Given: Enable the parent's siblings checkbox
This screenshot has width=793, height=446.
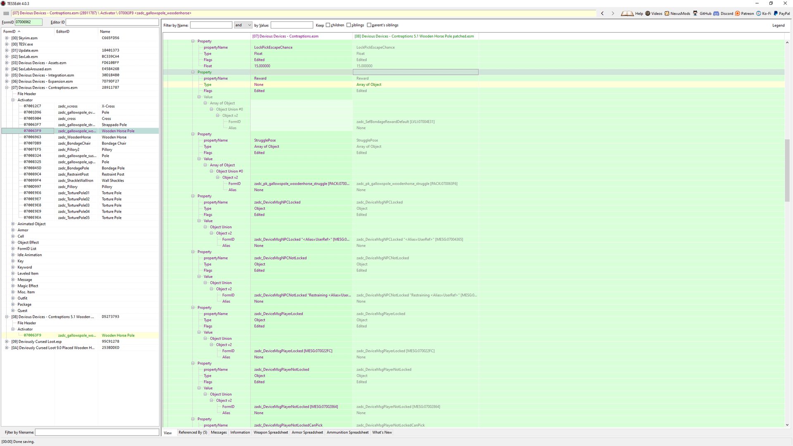Looking at the screenshot, I should click(369, 25).
